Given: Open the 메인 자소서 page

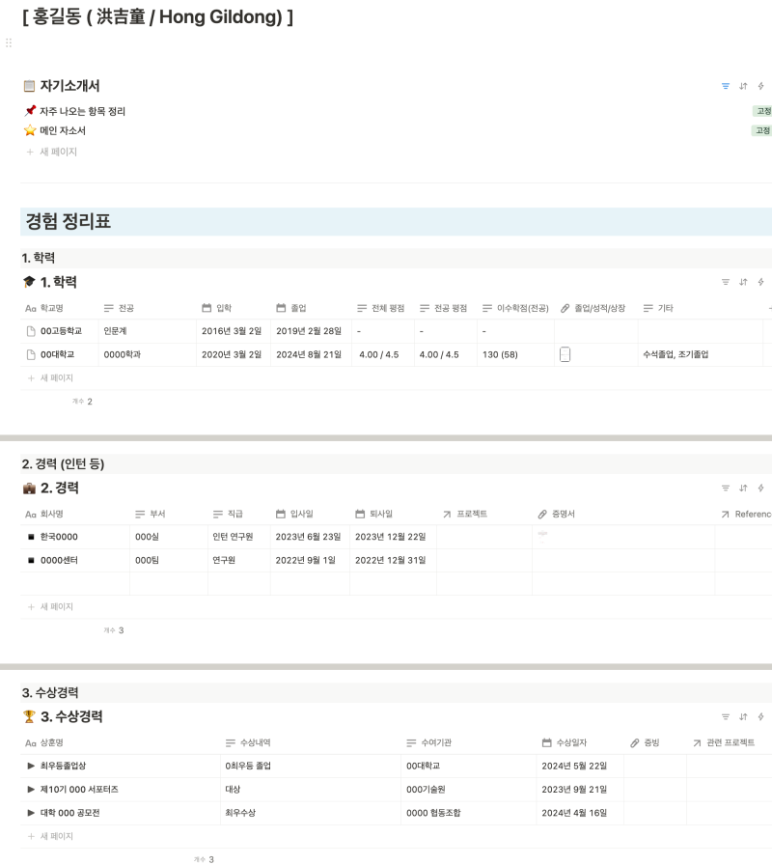Looking at the screenshot, I should pos(63,130).
